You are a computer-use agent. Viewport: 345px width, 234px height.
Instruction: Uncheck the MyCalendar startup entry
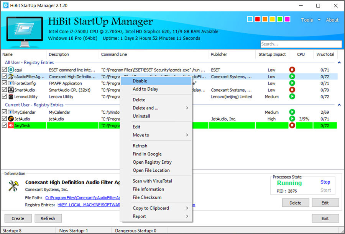(x=4, y=112)
